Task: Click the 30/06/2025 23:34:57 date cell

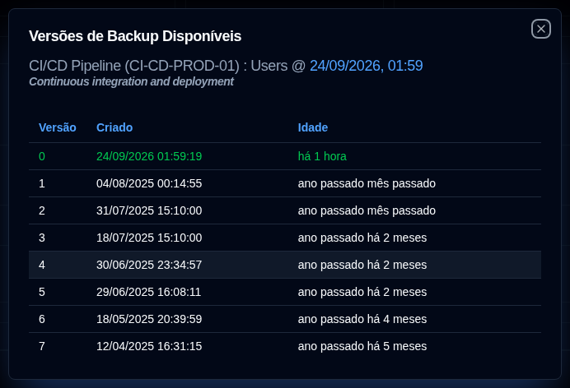Action: (149, 265)
